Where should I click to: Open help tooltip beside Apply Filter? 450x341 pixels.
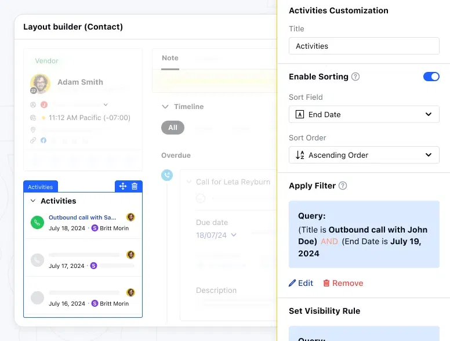[x=343, y=186]
